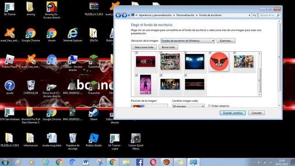The width and height of the screenshot is (295, 166).
Task: Open the Cambiar imagen cada dropdown
Action: coord(189,106)
